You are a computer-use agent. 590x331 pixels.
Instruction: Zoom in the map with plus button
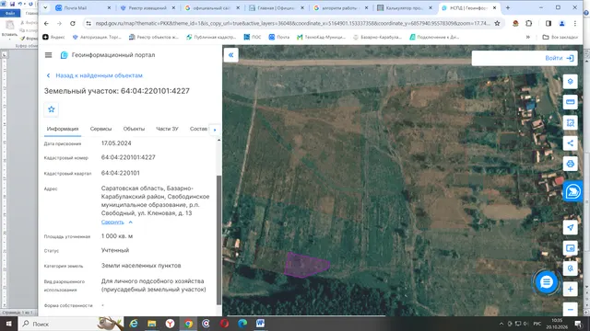coord(570,290)
